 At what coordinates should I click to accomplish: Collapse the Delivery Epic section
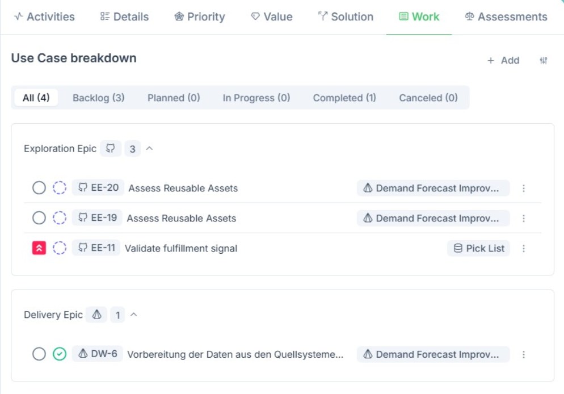133,315
